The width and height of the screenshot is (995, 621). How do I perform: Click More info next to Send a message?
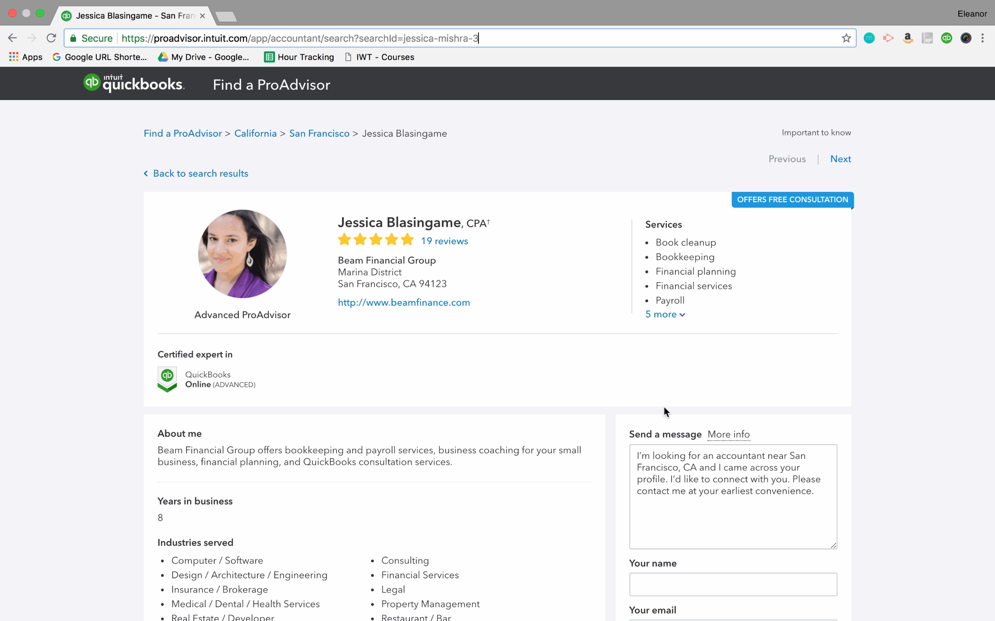pos(729,434)
